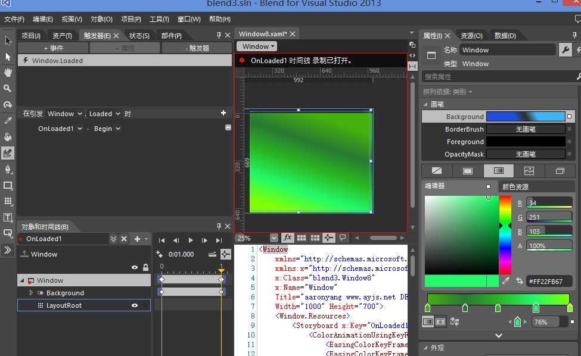The image size is (581, 356).
Task: Toggle the recording red dot indicator
Action: [x=242, y=60]
